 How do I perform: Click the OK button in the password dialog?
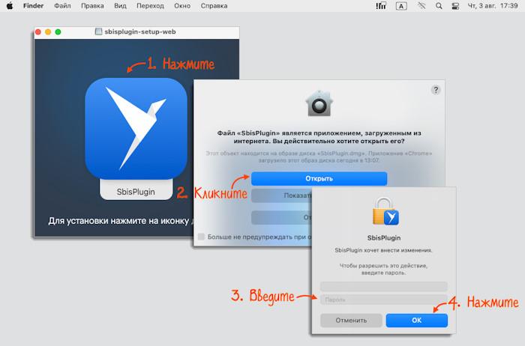click(x=416, y=321)
